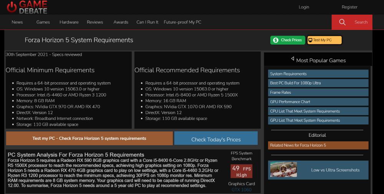Open the Reviews menu
This screenshot has width=384, height=194.
tap(95, 22)
